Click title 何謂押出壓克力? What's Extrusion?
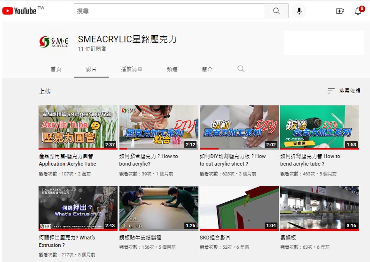Screen dimensions: 370x262 [x=67, y=241]
